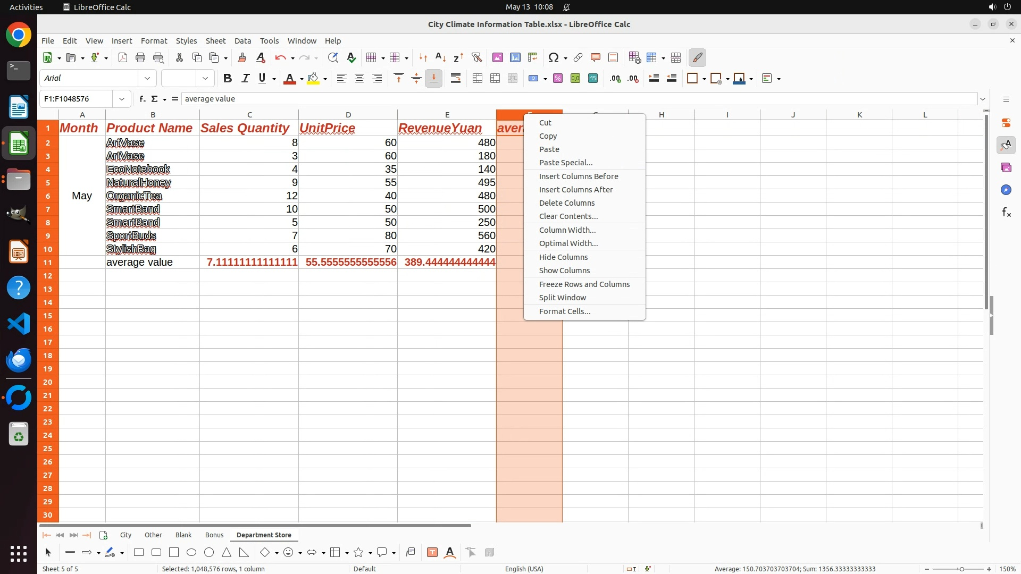Click the formula input line field
Screen dimensions: 1021x574
point(579,99)
